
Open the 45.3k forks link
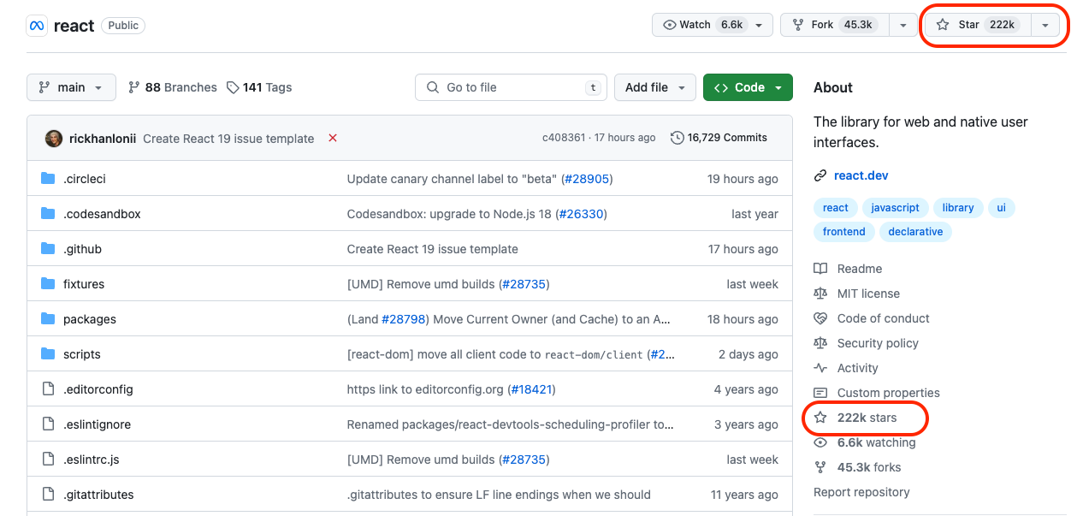coord(869,467)
